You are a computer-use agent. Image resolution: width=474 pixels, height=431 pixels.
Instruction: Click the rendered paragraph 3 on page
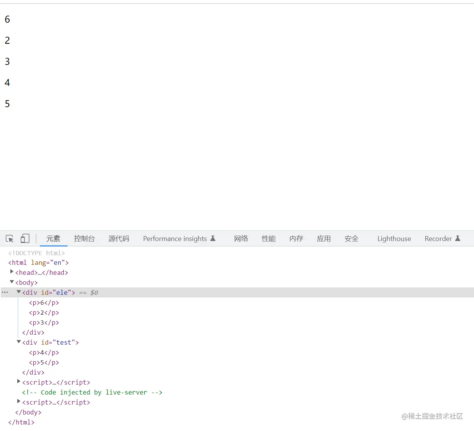click(7, 61)
